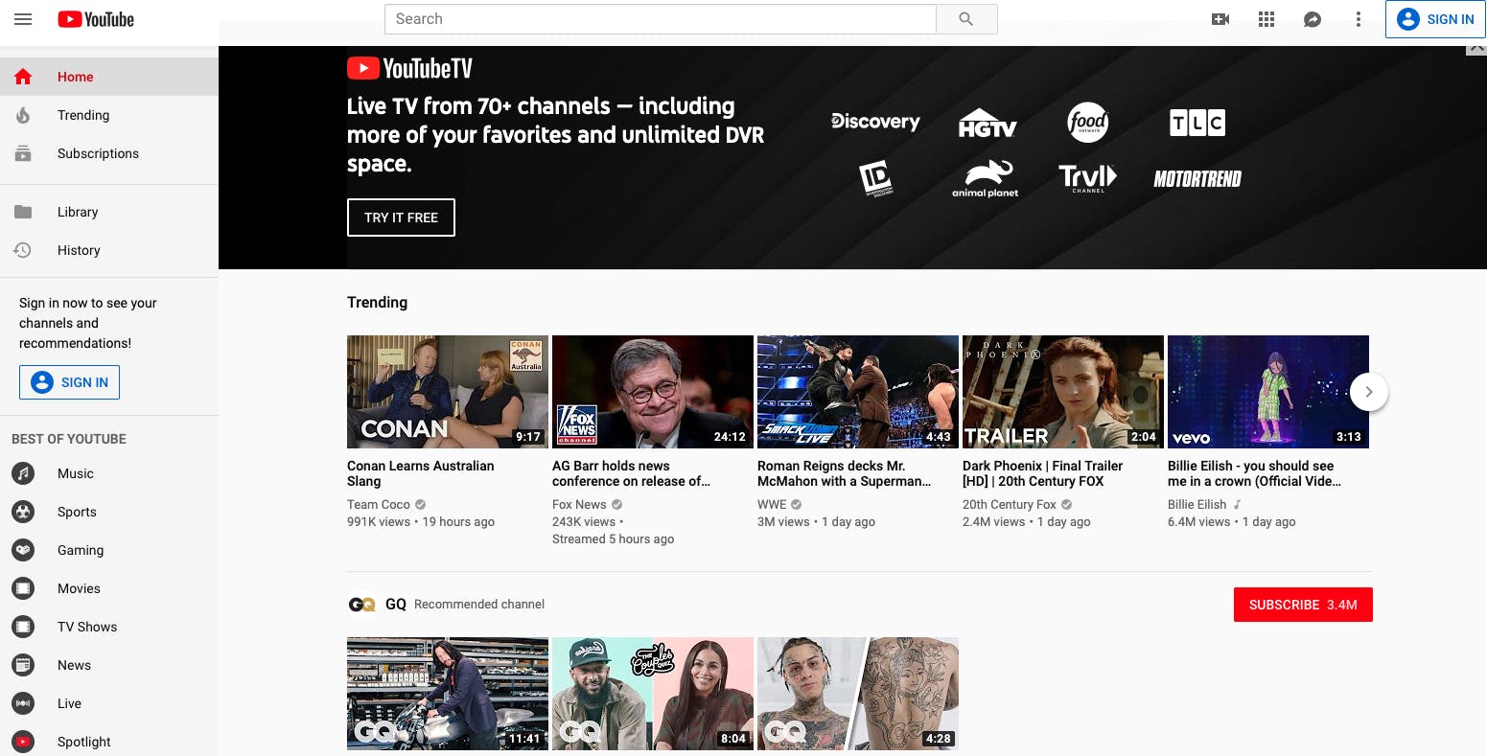Click the Live broadcast icon

click(23, 703)
